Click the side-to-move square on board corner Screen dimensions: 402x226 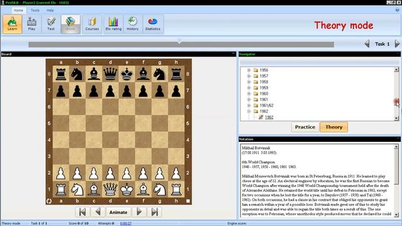(x=188, y=201)
